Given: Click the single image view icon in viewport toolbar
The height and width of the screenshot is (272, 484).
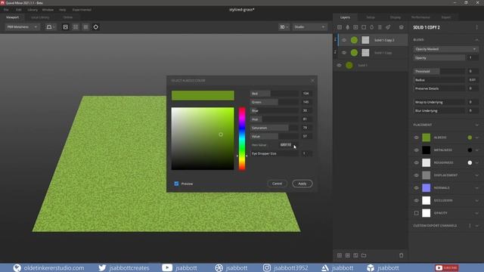Looking at the screenshot, I should coord(66,27).
